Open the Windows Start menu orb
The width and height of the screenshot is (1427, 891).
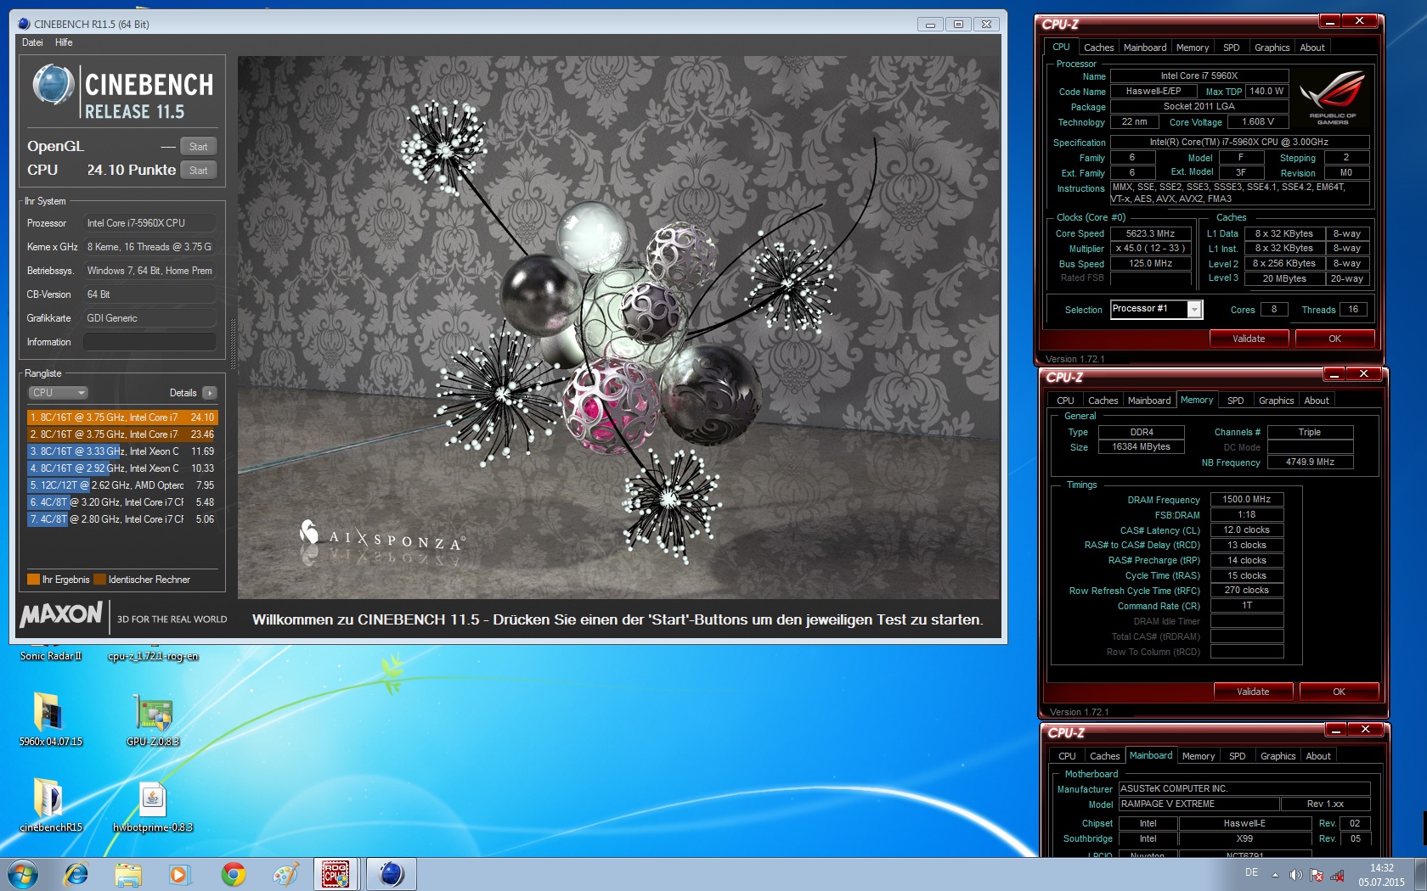coord(22,874)
